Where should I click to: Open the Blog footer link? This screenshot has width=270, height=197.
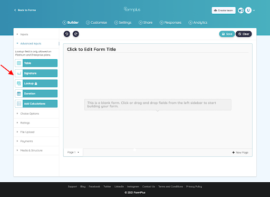click(83, 186)
